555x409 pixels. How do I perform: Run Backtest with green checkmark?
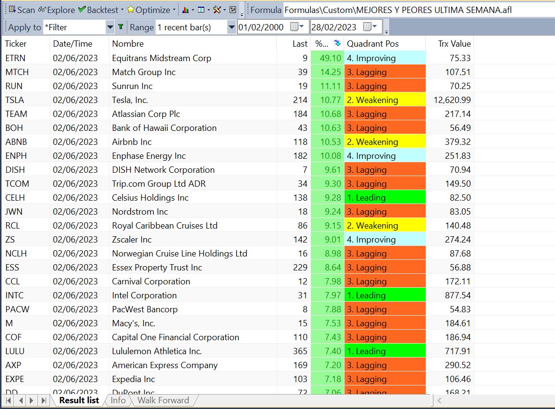pos(98,10)
